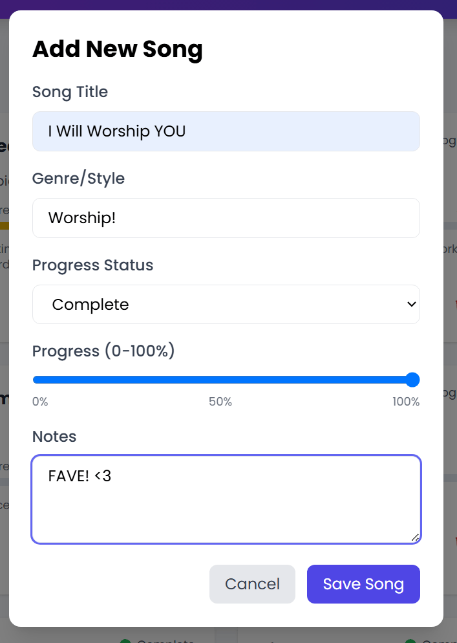Click the Song Title input field
The width and height of the screenshot is (457, 643).
click(x=226, y=131)
